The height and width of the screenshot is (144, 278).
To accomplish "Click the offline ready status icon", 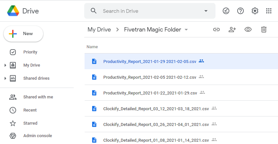I will tap(226, 11).
